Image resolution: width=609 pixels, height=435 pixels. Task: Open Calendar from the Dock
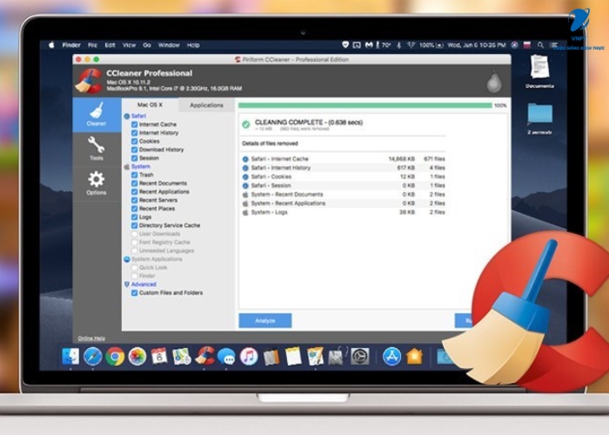pos(159,356)
